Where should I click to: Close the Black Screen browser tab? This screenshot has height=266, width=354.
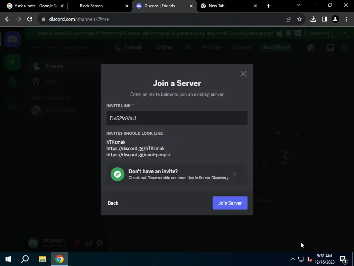127,6
